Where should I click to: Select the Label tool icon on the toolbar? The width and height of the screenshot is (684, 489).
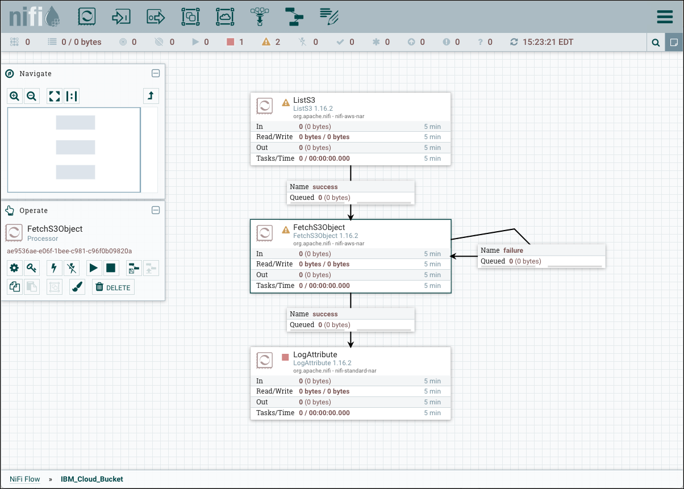(329, 16)
